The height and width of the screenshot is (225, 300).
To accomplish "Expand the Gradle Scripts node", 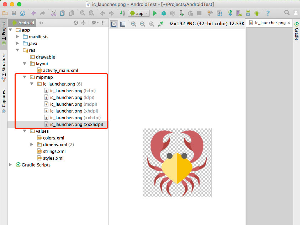I will [x=10, y=165].
